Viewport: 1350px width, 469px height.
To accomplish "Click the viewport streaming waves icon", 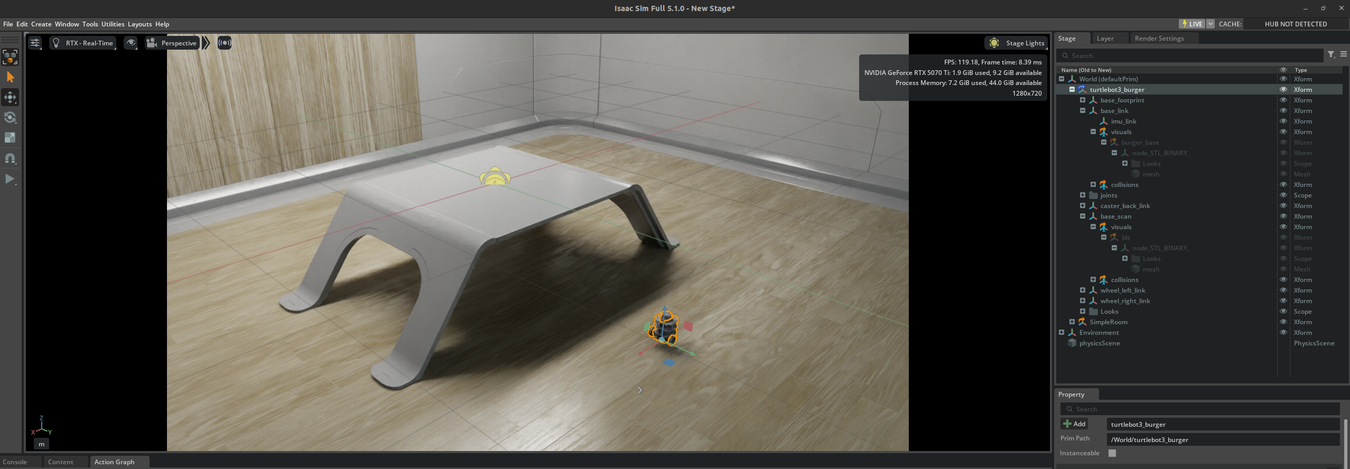I will coord(225,43).
